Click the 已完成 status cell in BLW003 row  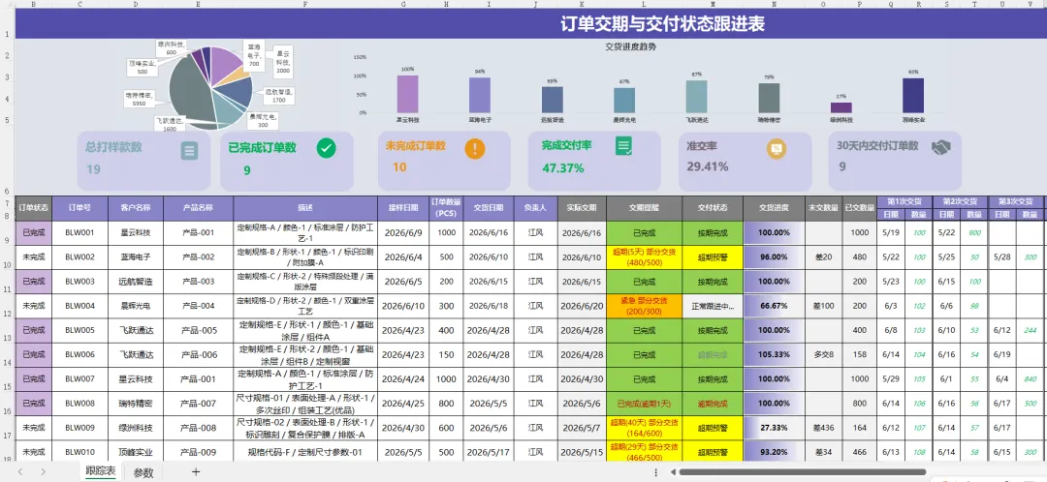pyautogui.click(x=33, y=282)
